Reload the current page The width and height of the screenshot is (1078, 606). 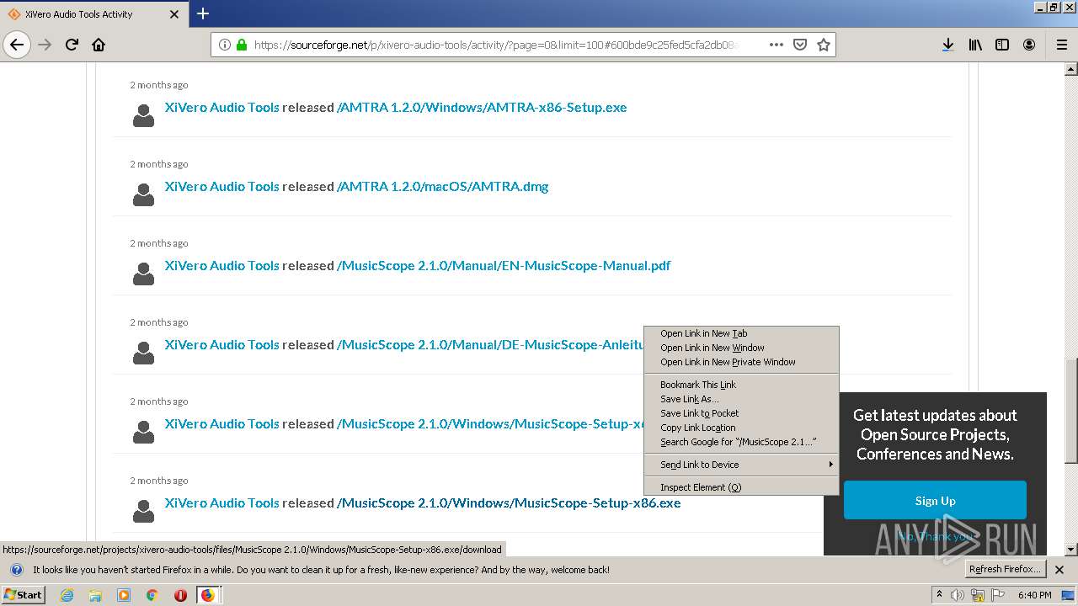(72, 45)
